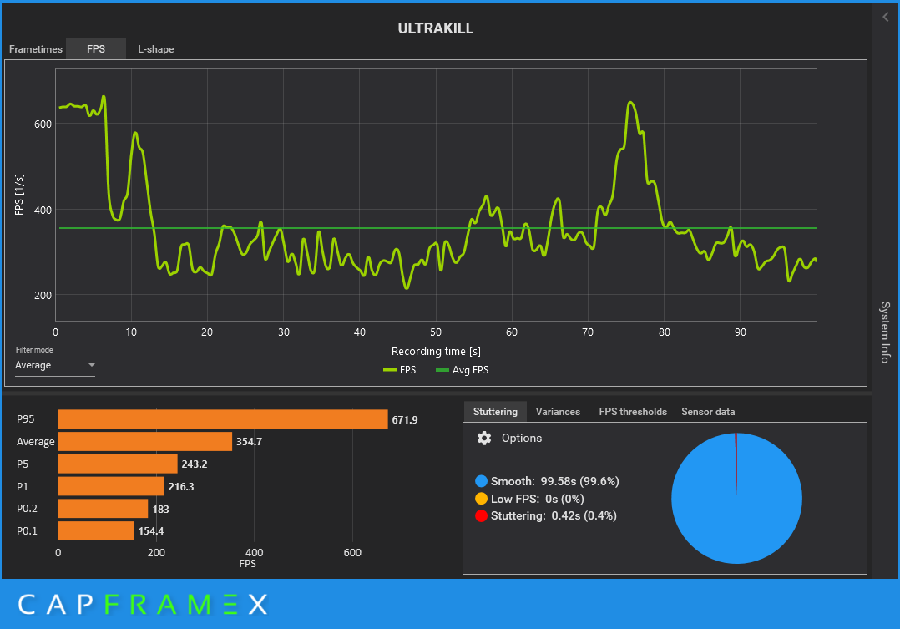Toggle Avg FPS series in chart legend

462,370
